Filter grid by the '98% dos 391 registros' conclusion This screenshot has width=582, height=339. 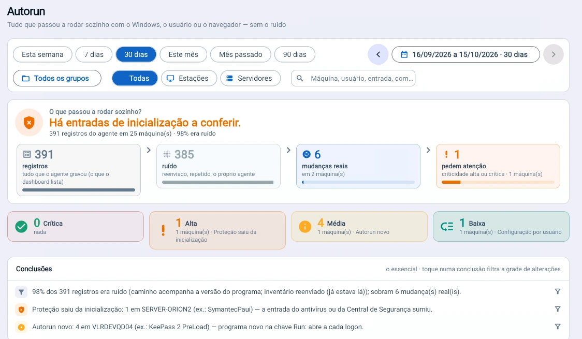pyautogui.click(x=558, y=291)
